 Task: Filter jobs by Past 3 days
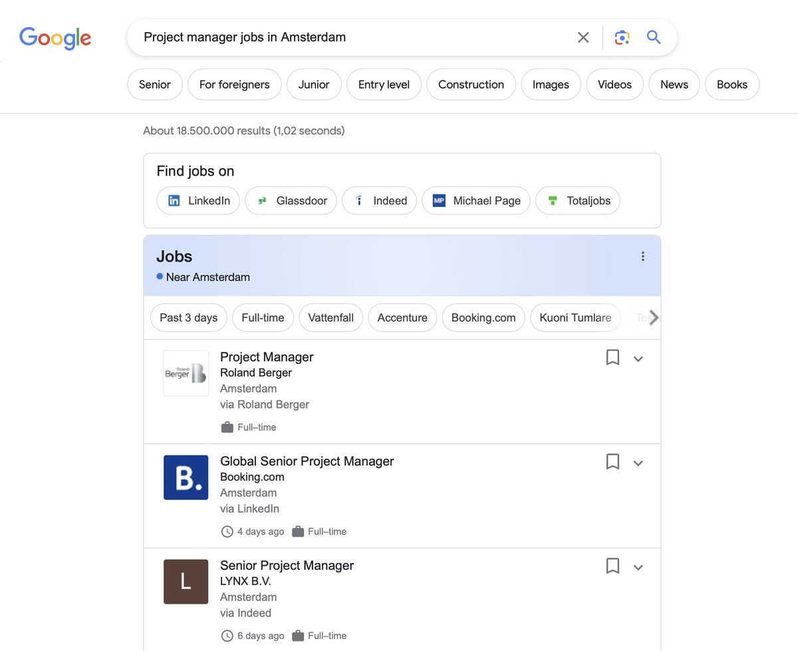point(189,318)
